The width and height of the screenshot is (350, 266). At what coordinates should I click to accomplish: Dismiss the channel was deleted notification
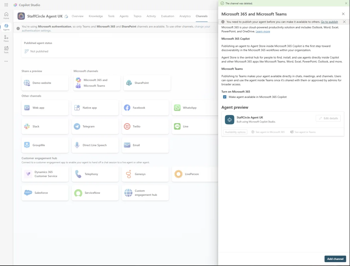pos(346,3)
